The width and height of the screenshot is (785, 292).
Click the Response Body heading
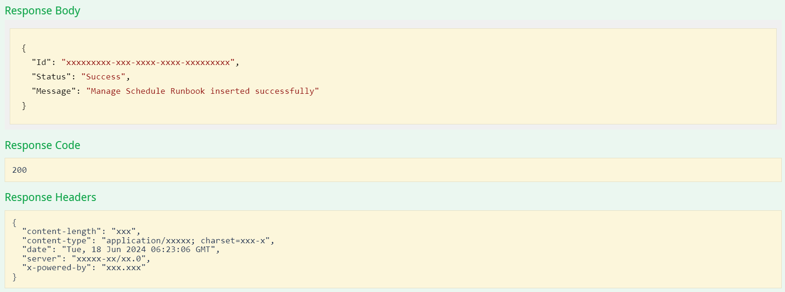pyautogui.click(x=42, y=11)
